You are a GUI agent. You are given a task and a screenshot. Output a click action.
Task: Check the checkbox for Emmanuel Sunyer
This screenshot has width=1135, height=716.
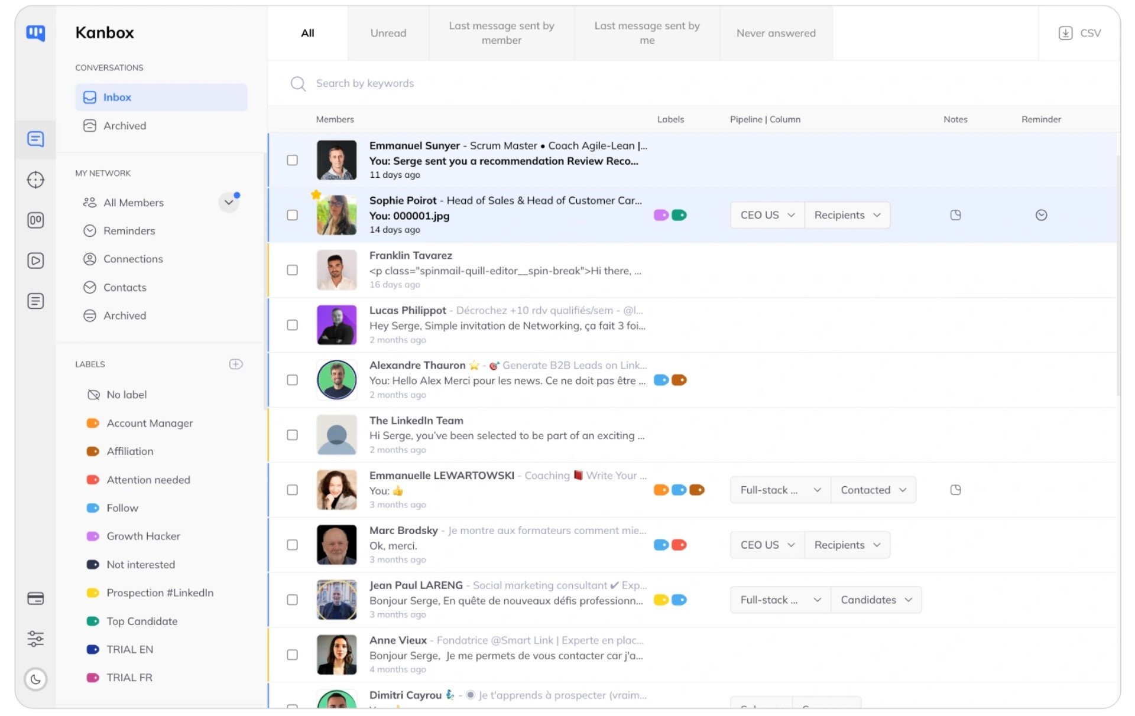[292, 160]
